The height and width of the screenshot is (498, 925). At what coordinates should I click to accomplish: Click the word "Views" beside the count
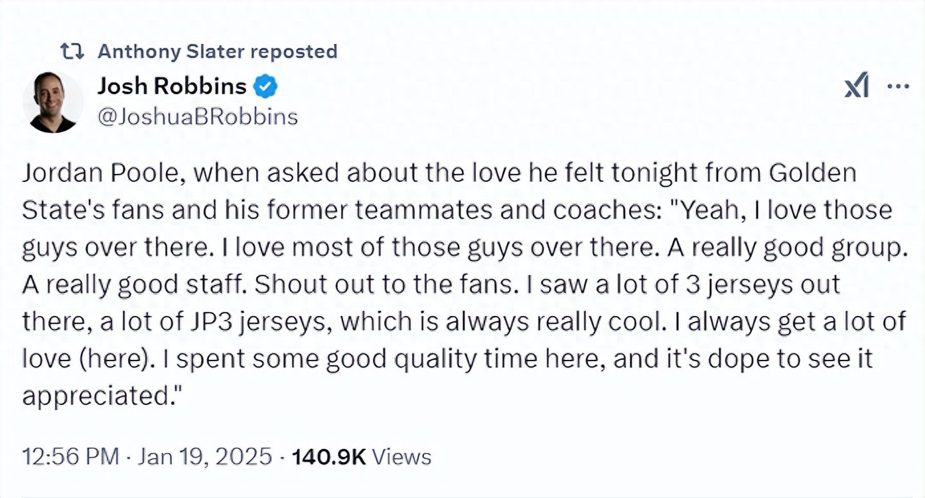[401, 457]
